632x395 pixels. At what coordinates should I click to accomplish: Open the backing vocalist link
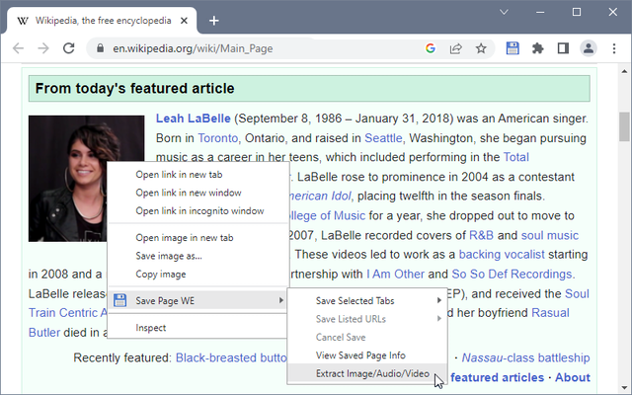coord(502,255)
